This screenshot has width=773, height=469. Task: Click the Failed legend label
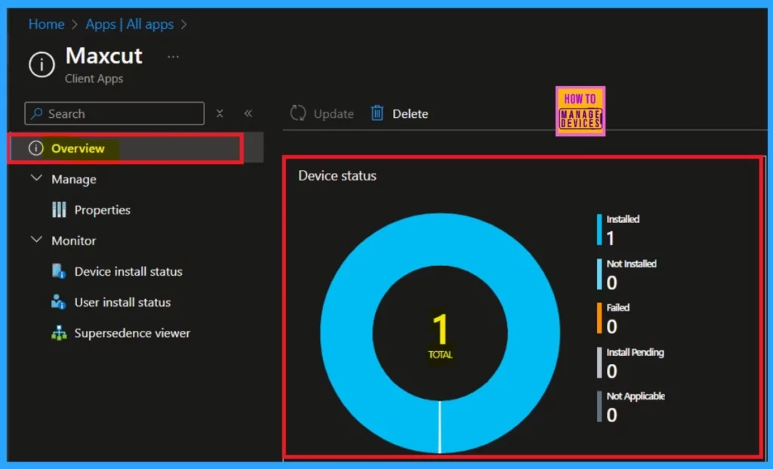pyautogui.click(x=617, y=307)
